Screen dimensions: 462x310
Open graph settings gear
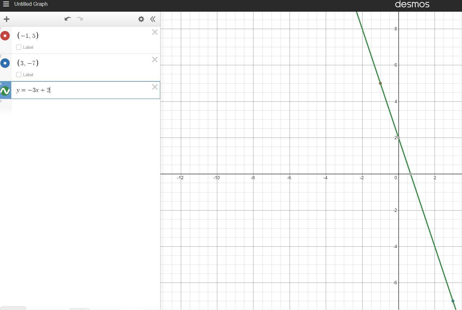point(141,19)
